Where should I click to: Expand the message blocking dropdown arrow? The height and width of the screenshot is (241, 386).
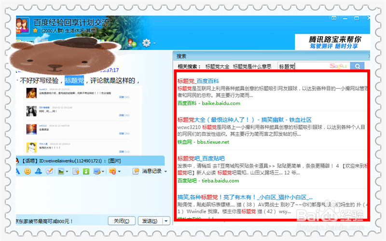click(x=119, y=172)
